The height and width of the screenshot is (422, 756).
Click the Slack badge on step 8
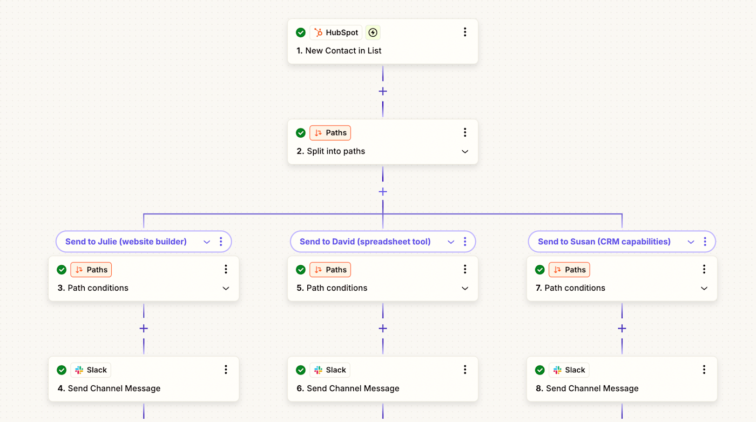point(569,370)
